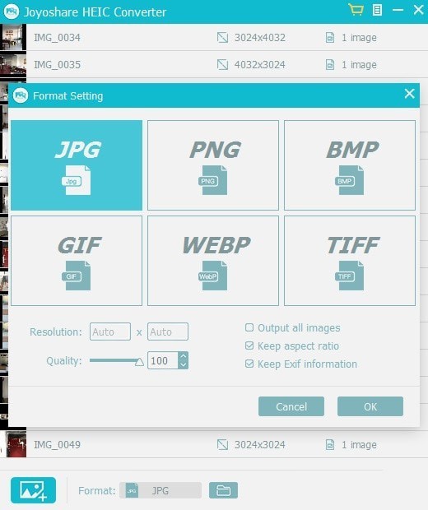The height and width of the screenshot is (510, 428).
Task: Click the resolution width Auto field
Action: 110,331
